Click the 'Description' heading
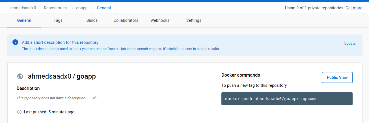 coord(28,89)
